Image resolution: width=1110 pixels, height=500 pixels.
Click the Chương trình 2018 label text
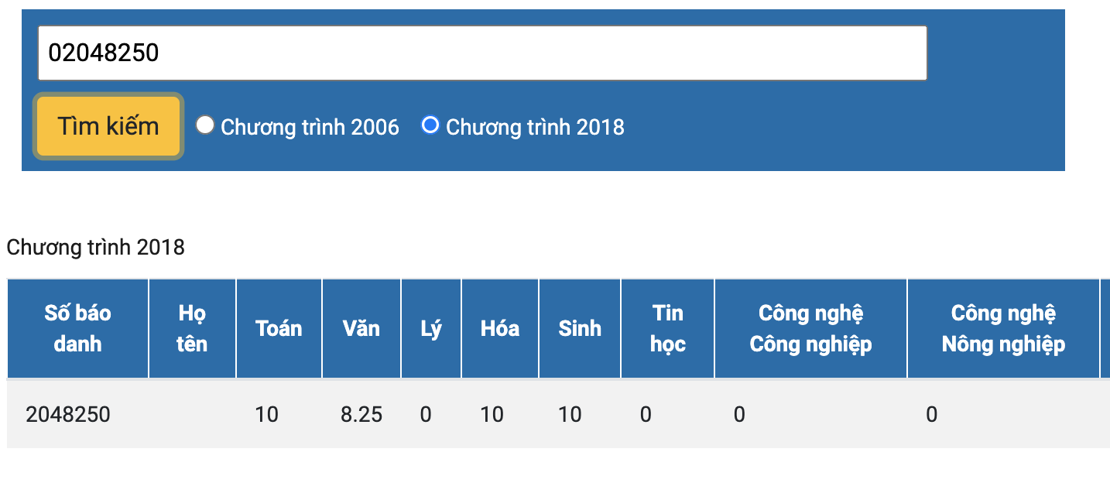click(535, 127)
